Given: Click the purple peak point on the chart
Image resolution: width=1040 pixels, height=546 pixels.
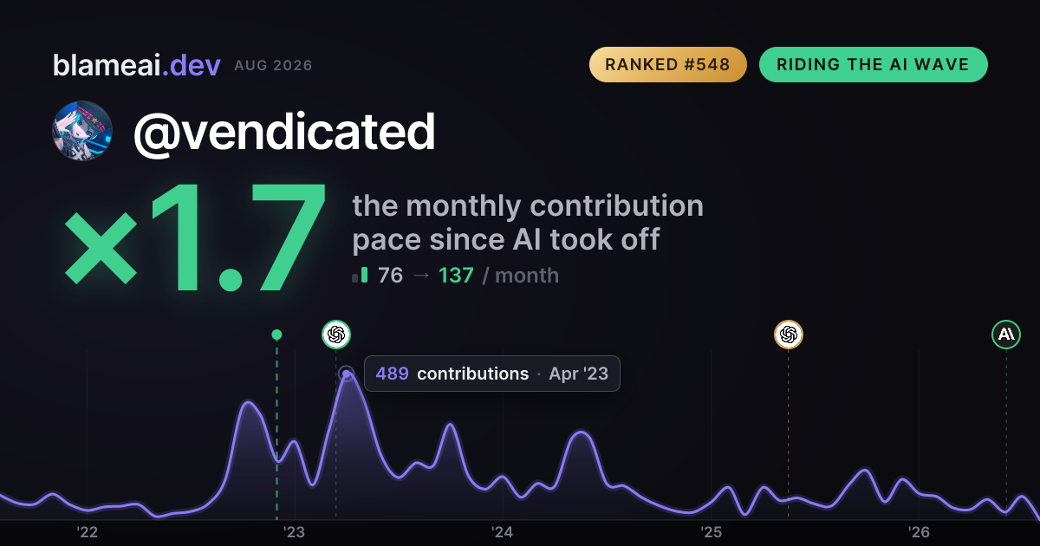Looking at the screenshot, I should (347, 374).
